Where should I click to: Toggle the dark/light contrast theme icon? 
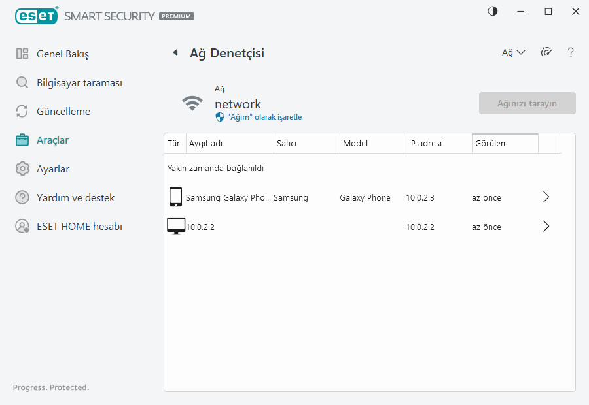tap(493, 11)
